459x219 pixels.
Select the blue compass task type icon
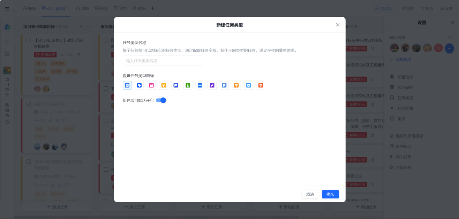[x=248, y=85]
